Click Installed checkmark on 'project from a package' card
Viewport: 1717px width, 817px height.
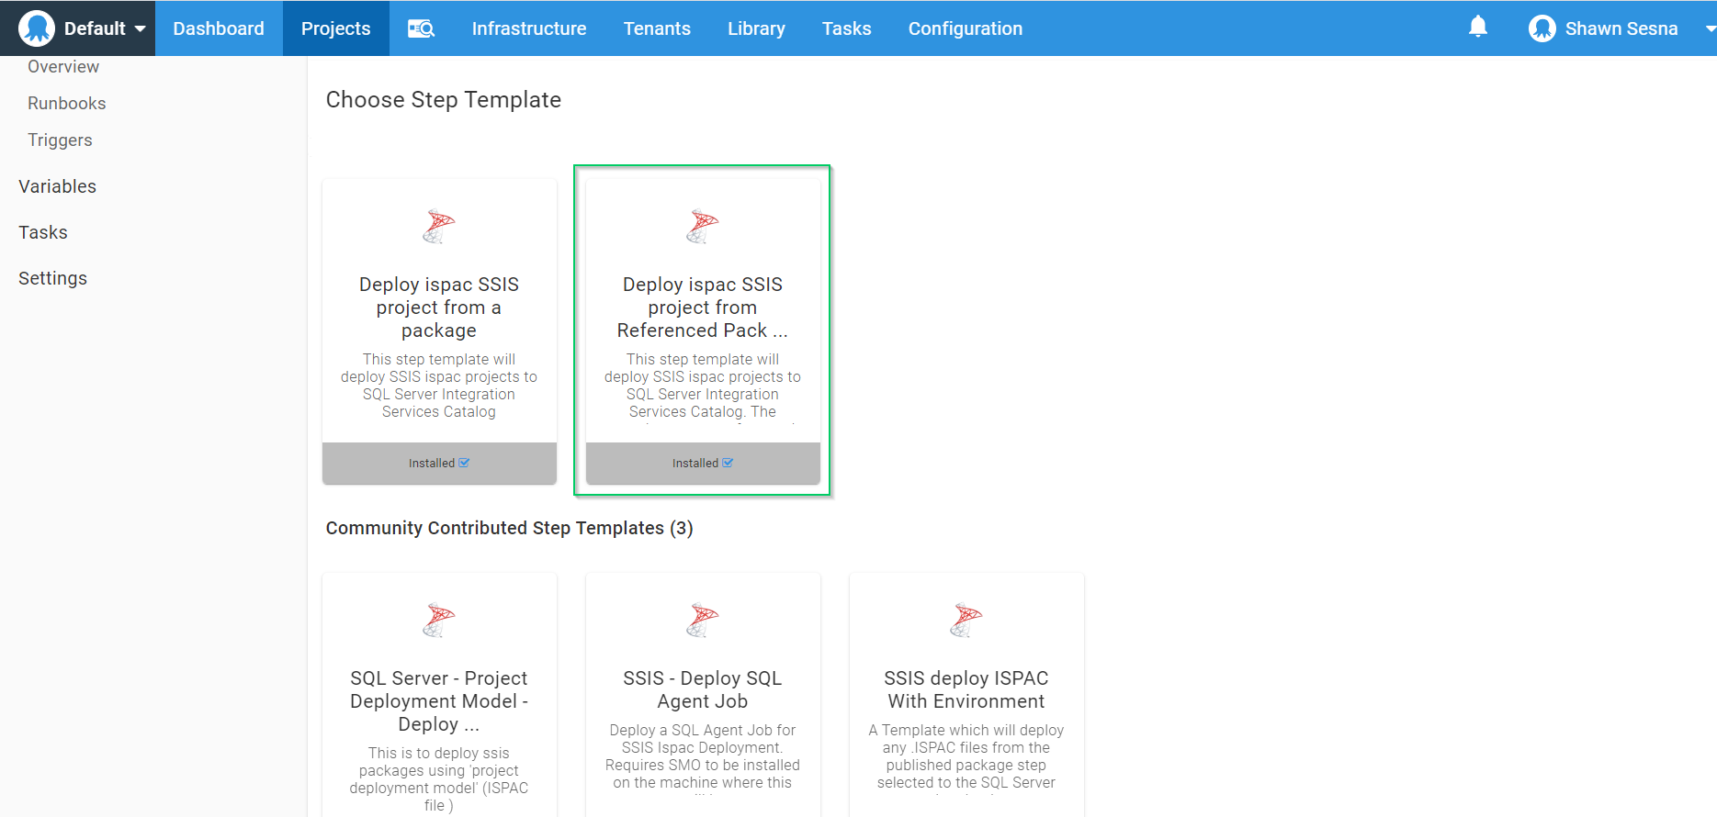click(x=464, y=464)
